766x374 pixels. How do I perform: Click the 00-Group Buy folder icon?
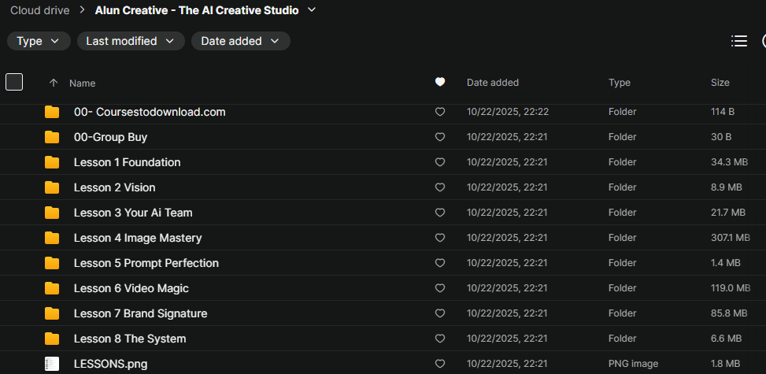click(52, 137)
